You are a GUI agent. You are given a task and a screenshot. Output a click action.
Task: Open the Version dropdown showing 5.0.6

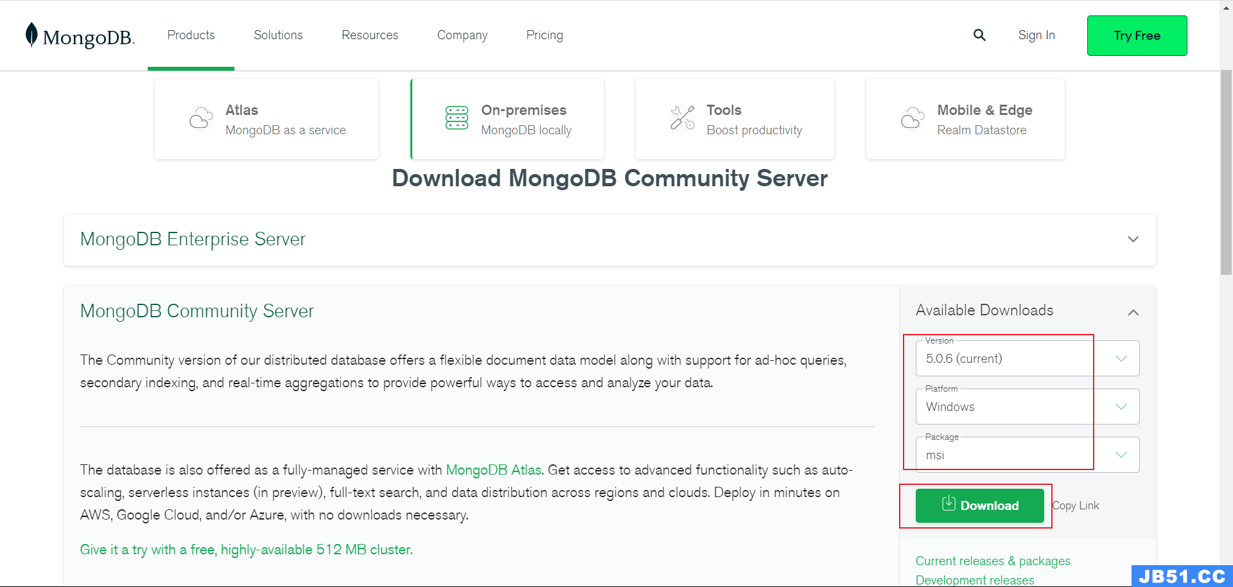1027,358
